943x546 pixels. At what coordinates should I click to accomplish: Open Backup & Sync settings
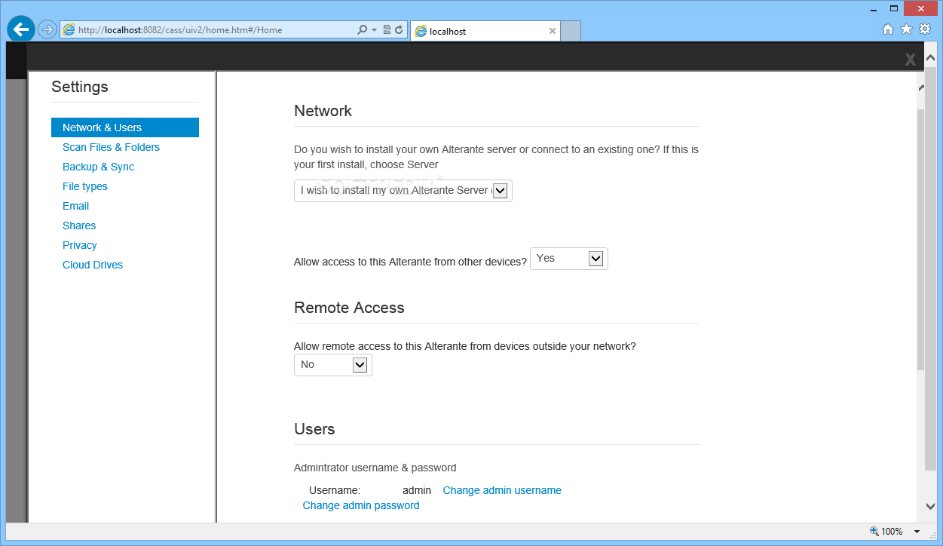(x=98, y=167)
